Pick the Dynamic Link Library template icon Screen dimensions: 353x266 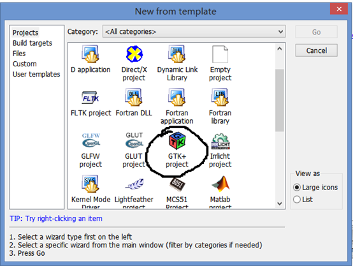click(177, 54)
